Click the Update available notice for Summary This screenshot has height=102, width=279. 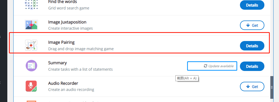(212, 66)
